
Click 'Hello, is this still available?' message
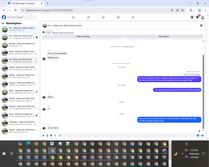coord(57,53)
